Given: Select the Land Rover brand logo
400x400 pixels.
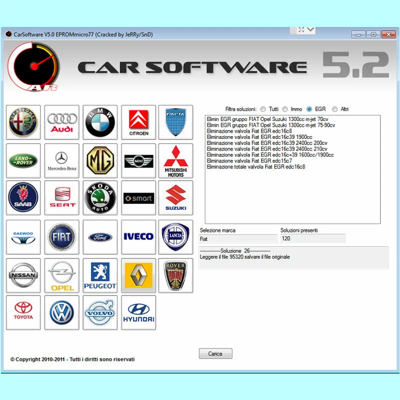Looking at the screenshot, I should tap(23, 160).
